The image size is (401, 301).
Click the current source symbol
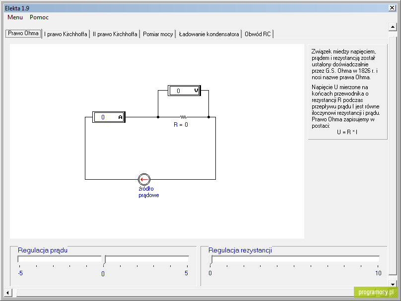click(x=144, y=179)
